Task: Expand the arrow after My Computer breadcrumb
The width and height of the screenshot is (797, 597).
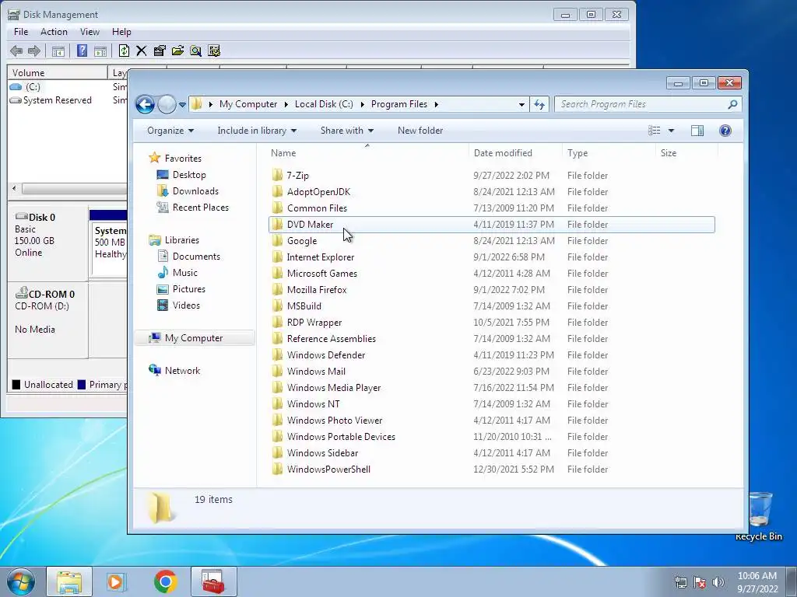Action: pyautogui.click(x=285, y=105)
